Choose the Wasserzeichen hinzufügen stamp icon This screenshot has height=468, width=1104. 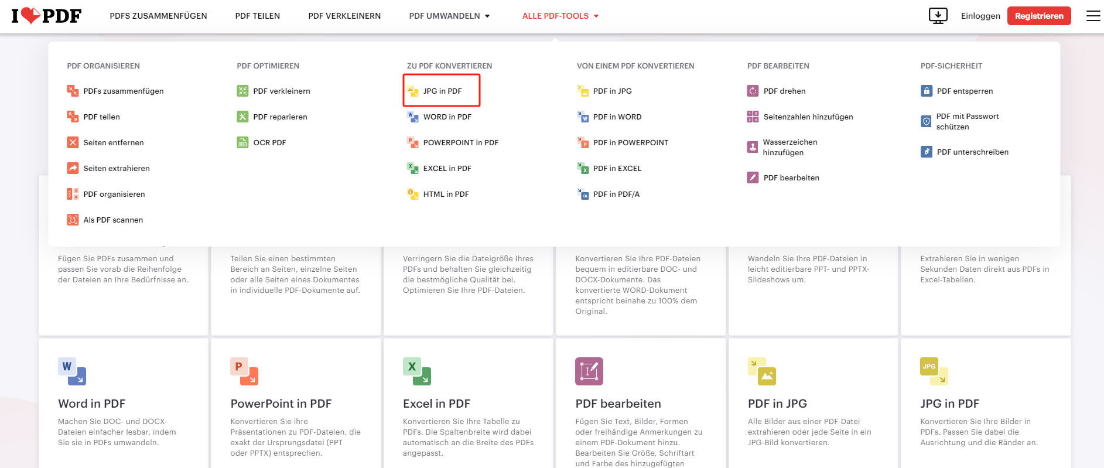point(753,147)
